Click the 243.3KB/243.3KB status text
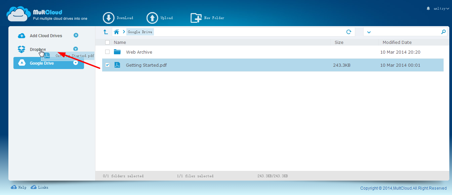Viewport: 452px width, 195px height. (273, 176)
